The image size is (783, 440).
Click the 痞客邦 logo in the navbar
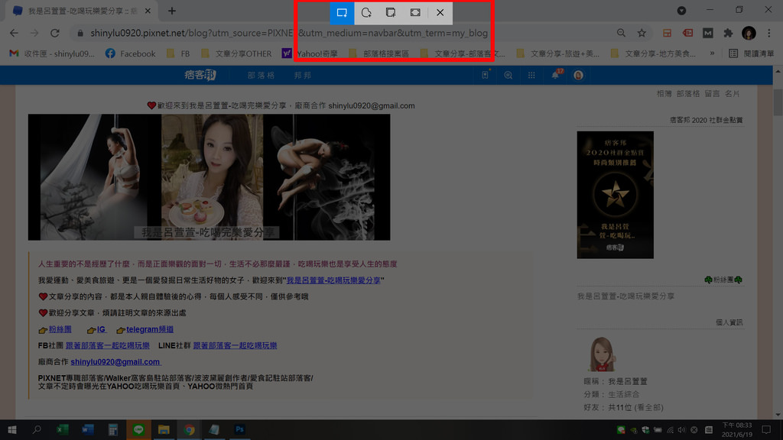200,76
